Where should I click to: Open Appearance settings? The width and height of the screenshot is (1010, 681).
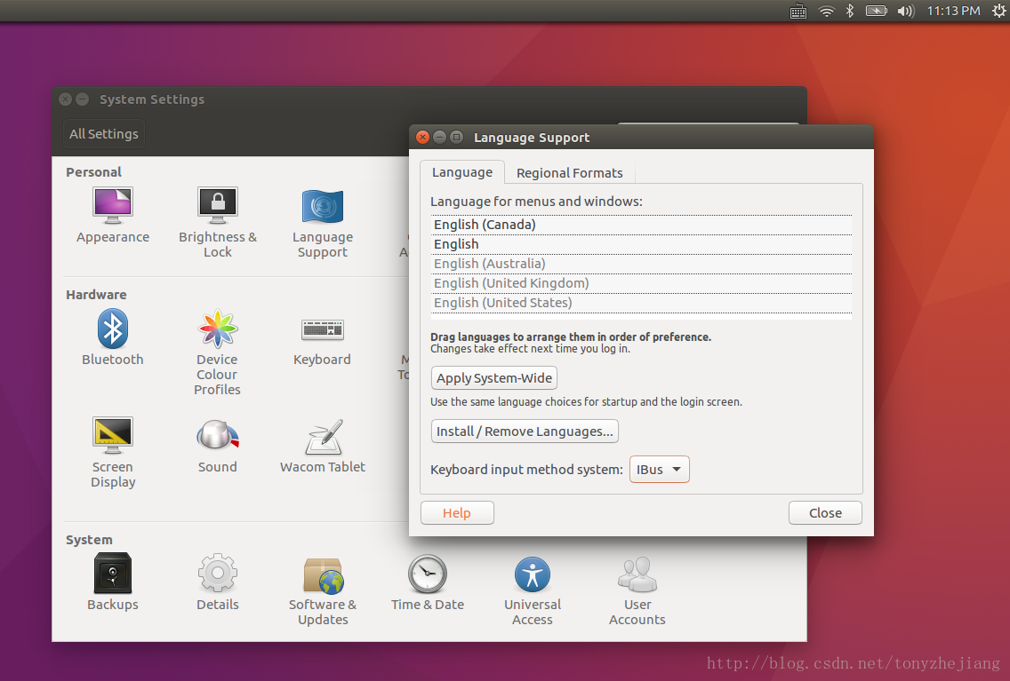click(x=113, y=216)
